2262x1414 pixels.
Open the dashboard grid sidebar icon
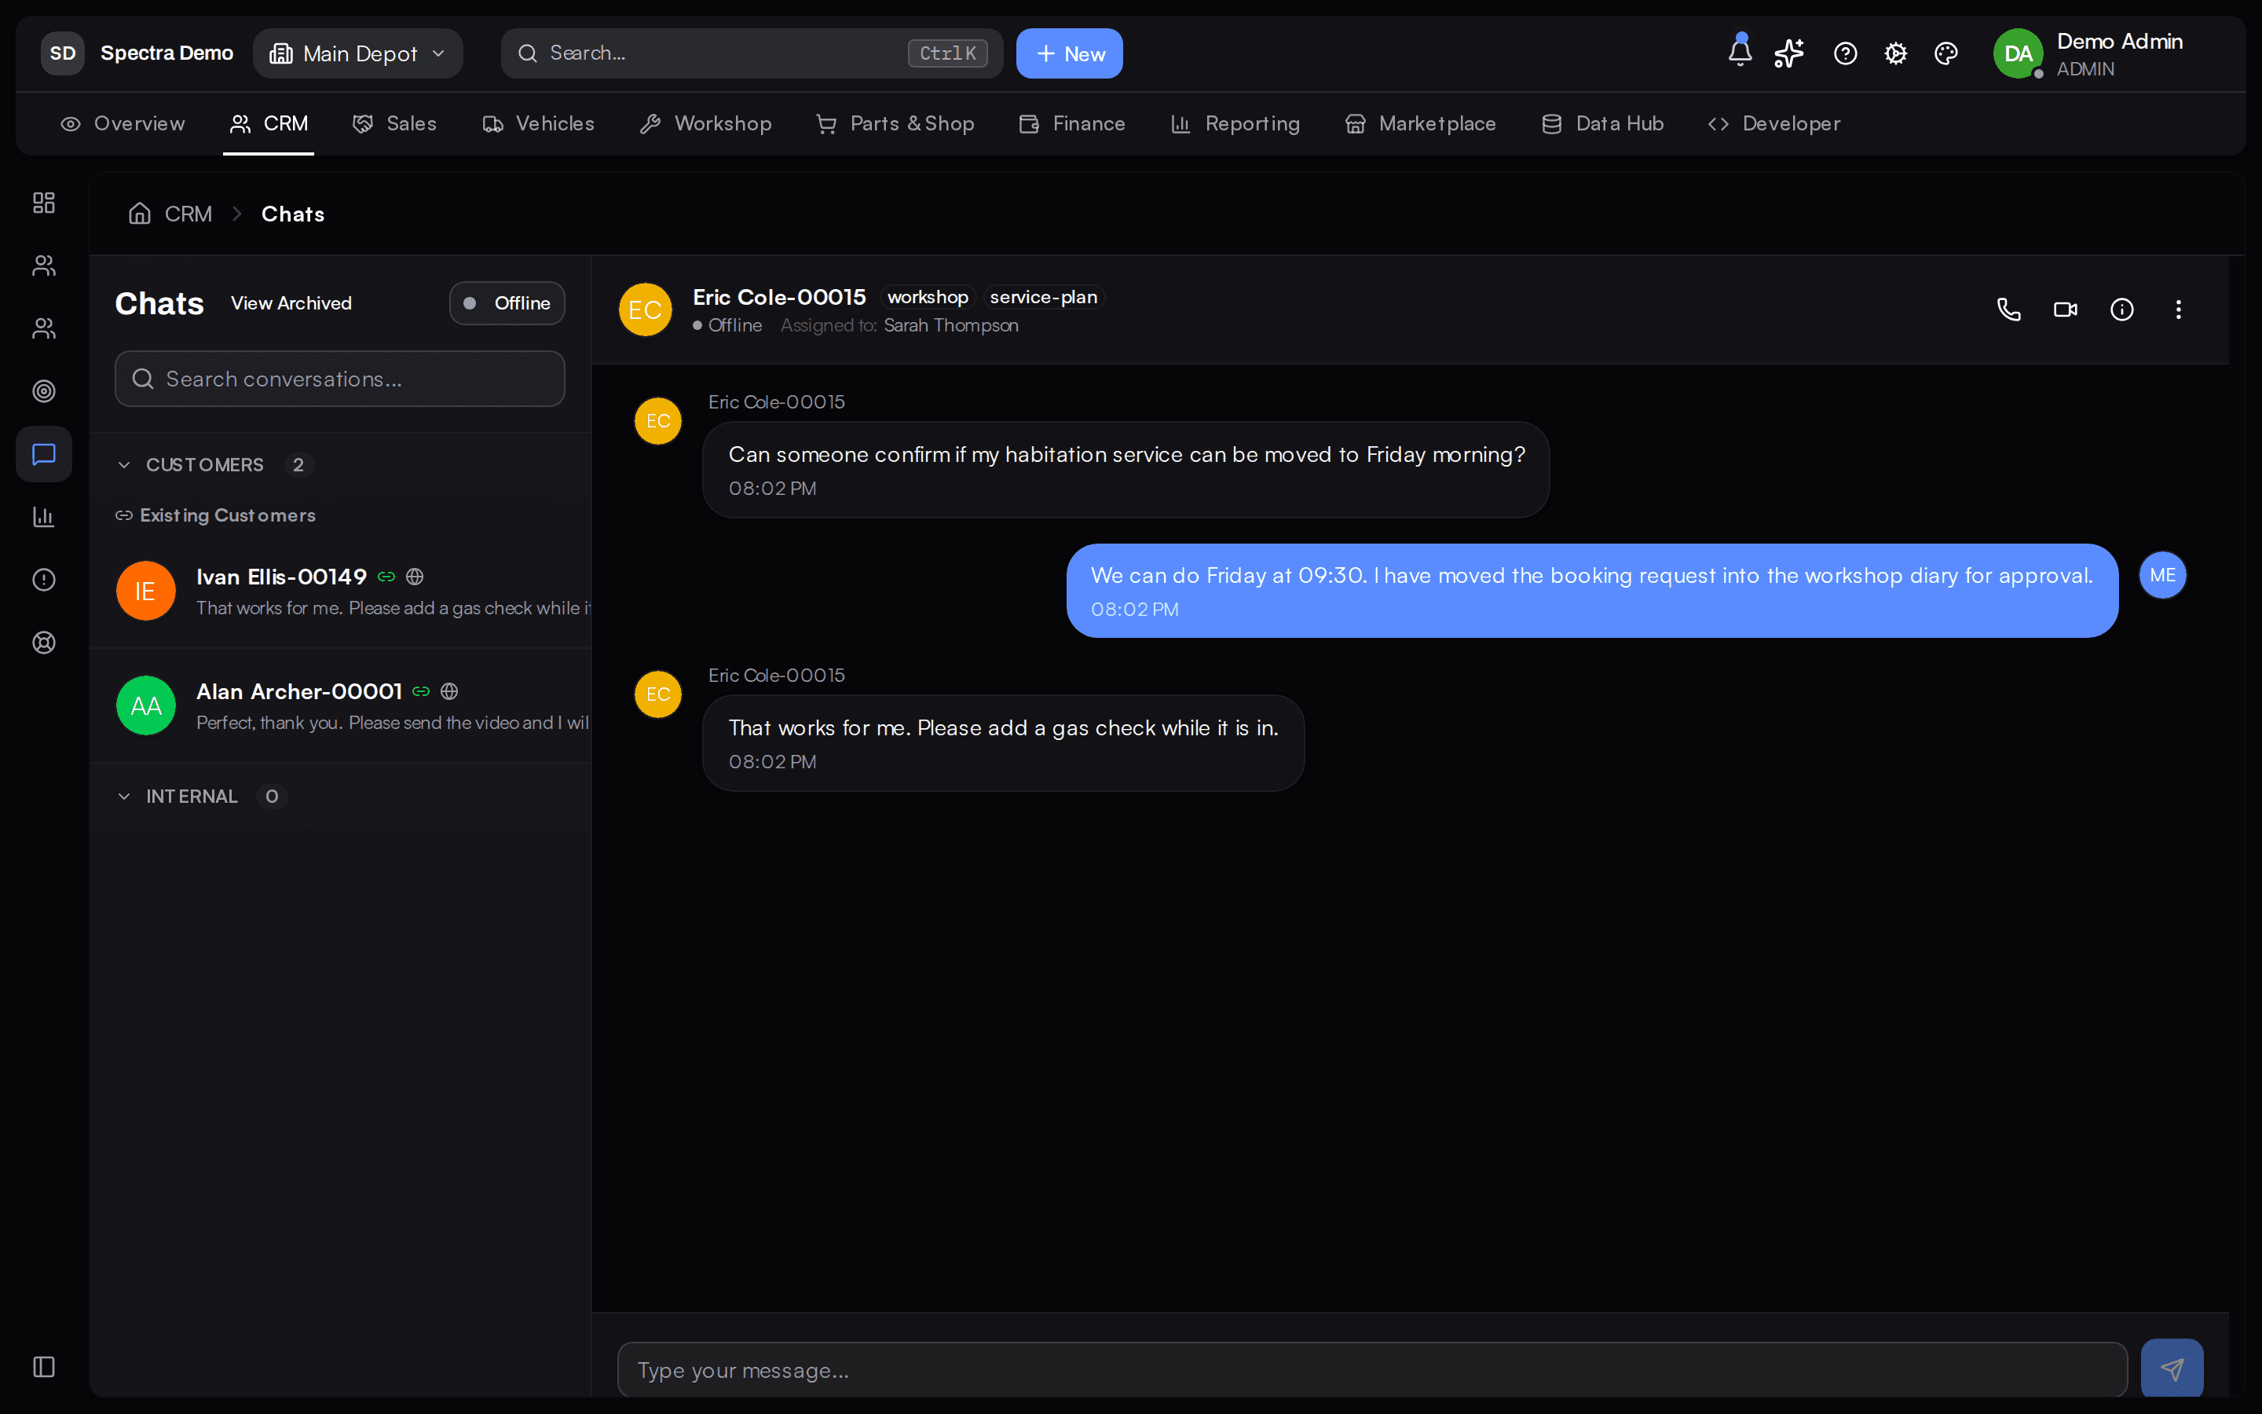[44, 203]
